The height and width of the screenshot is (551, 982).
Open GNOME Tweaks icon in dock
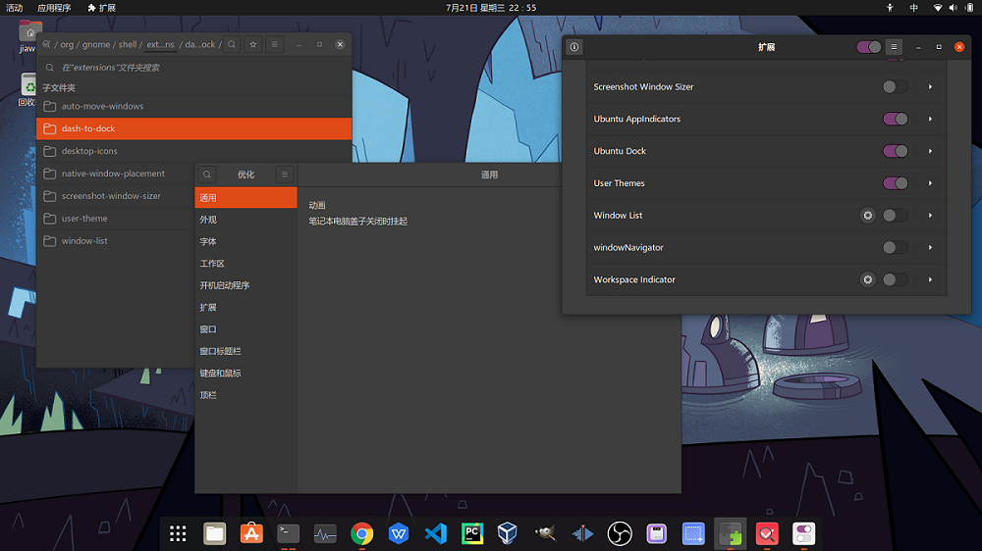(803, 533)
